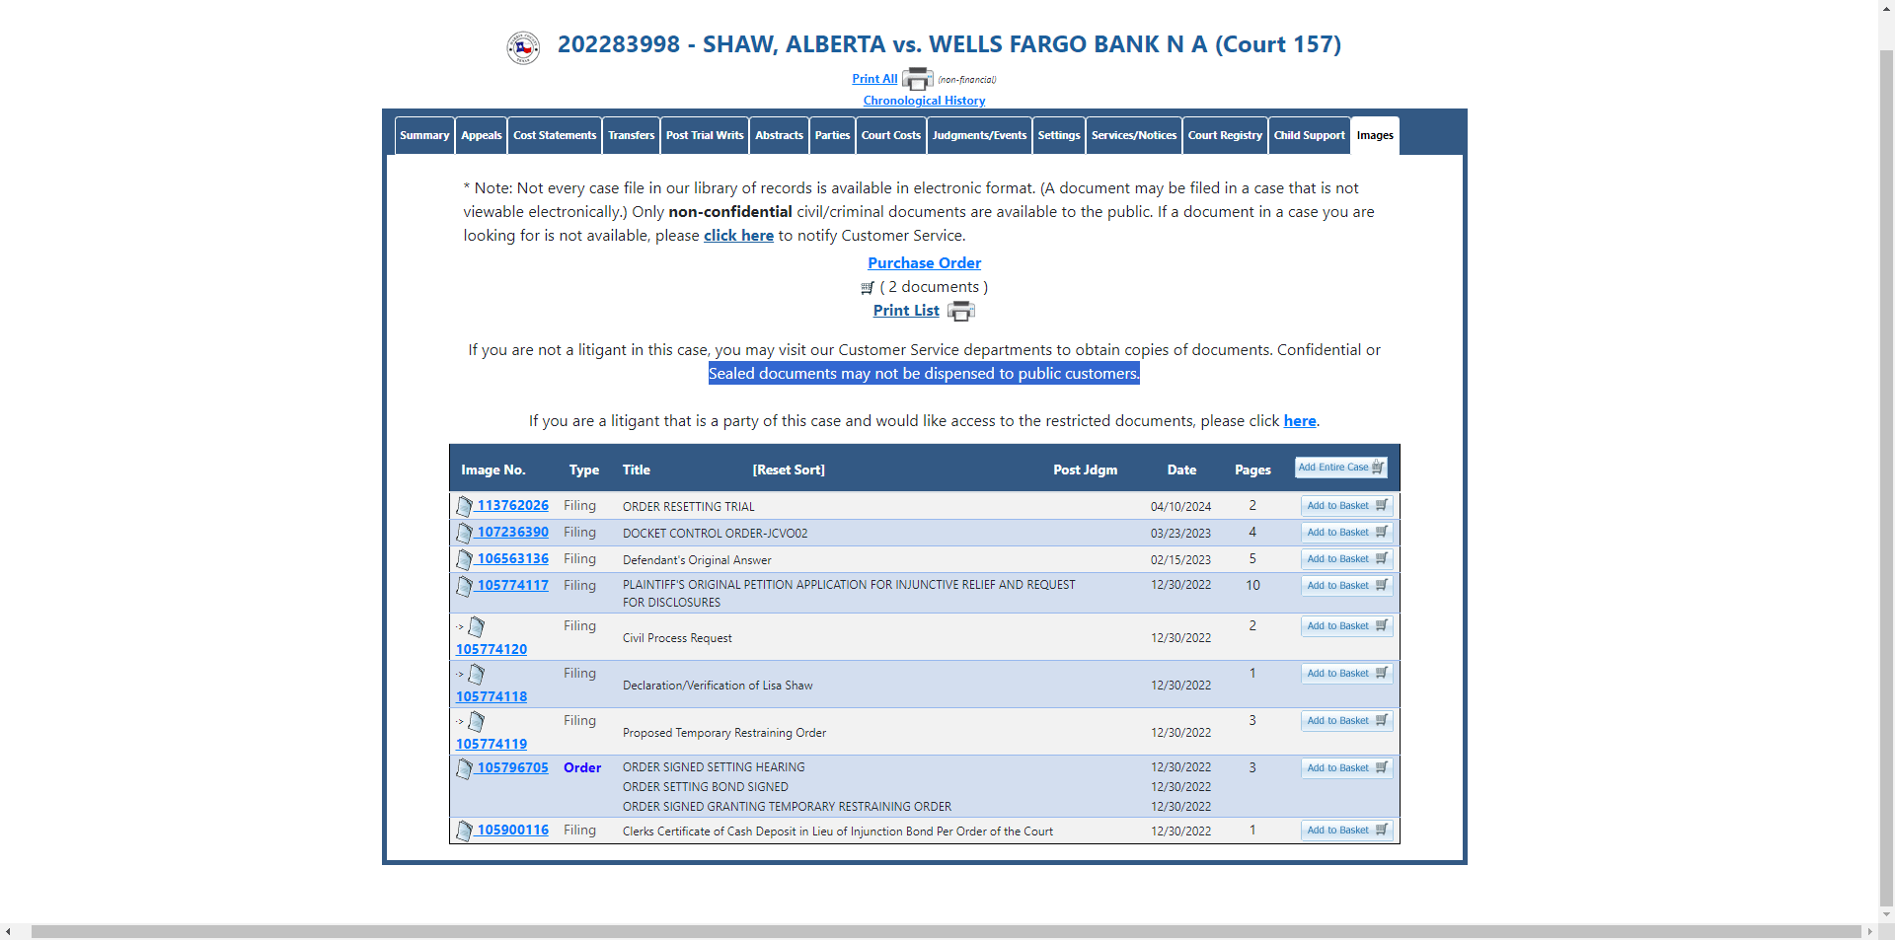Click the Print All link
The width and height of the screenshot is (1895, 940).
pos(874,79)
